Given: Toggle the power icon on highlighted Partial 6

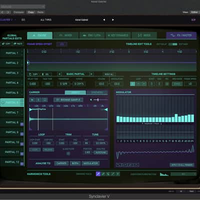Looking at the screenshot, I should coord(2,102).
